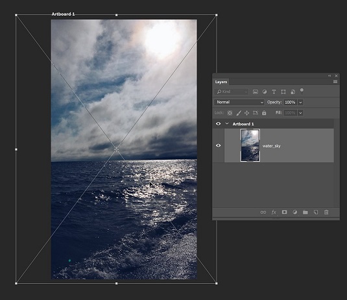This screenshot has height=300, width=347.
Task: Click the lock image pixels brush icon
Action: click(x=239, y=113)
